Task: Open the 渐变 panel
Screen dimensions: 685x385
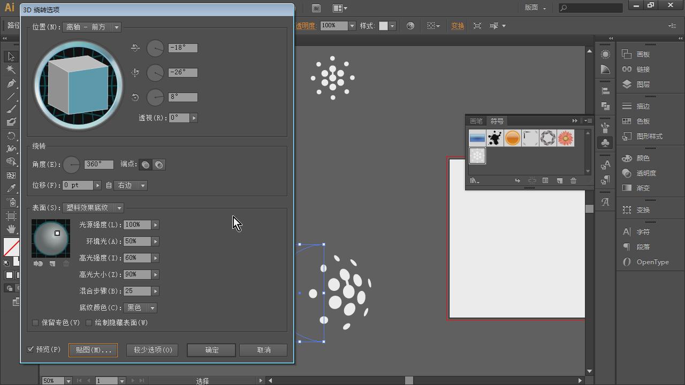Action: click(x=637, y=188)
